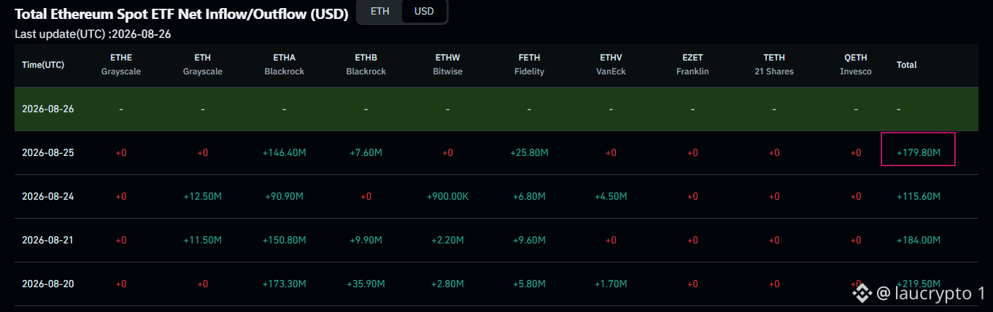993x312 pixels.
Task: Click the Time(UTC) column header
Action: pos(43,65)
